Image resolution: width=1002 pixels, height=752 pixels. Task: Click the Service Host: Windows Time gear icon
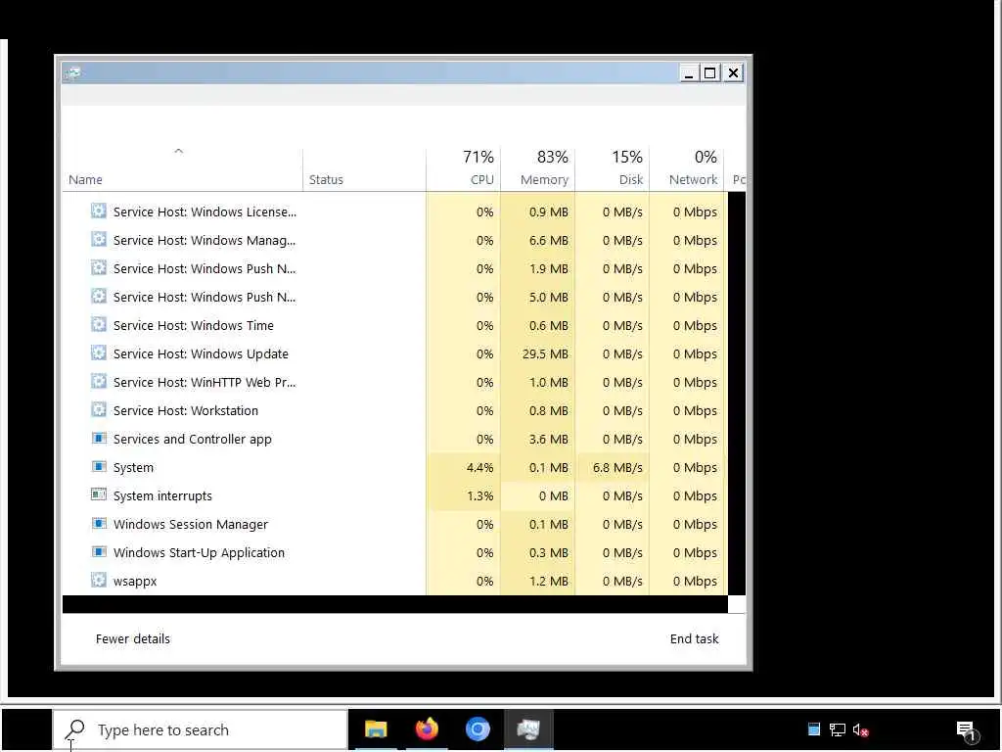99,324
